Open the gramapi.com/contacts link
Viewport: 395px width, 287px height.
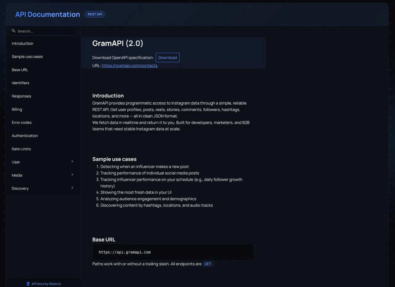pos(130,65)
